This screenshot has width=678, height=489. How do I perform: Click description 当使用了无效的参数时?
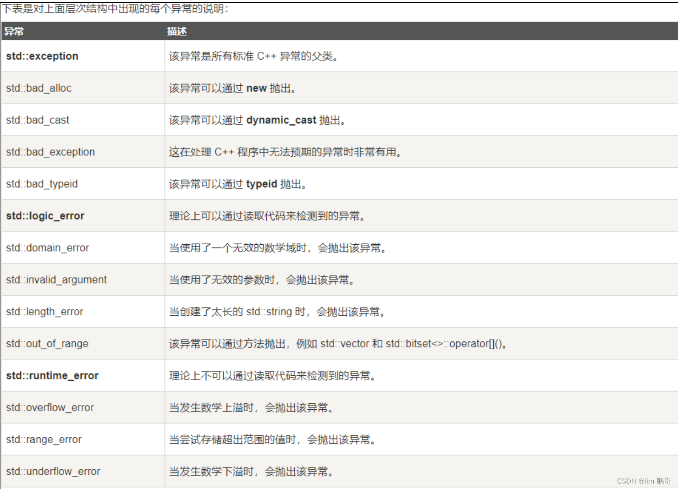click(262, 280)
